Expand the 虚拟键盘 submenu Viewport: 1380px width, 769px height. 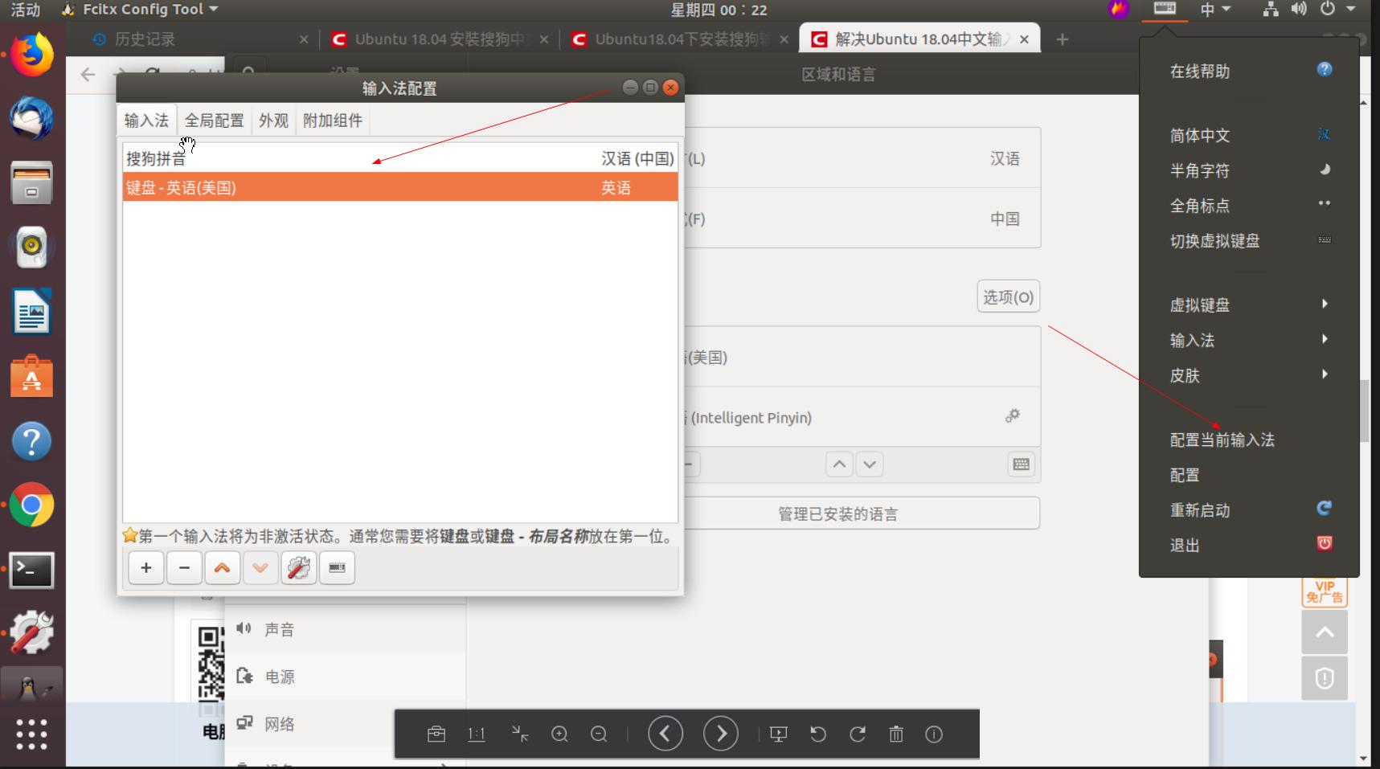pos(1198,305)
